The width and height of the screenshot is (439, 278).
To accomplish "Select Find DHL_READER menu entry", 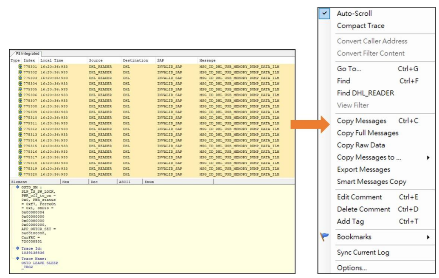I will tap(366, 93).
